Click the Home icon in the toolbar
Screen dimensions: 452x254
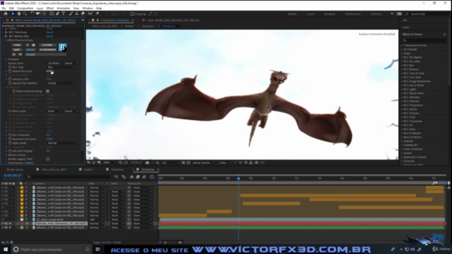click(x=6, y=14)
